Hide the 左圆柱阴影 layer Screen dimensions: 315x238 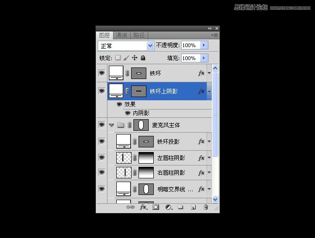[x=101, y=158]
